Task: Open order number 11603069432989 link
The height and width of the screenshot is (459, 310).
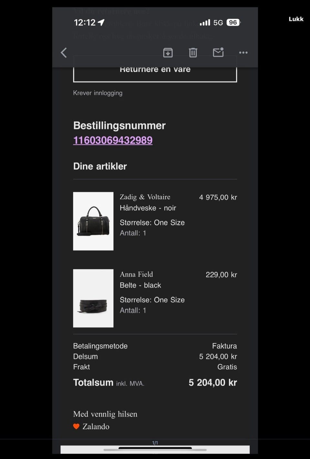Action: tap(113, 140)
